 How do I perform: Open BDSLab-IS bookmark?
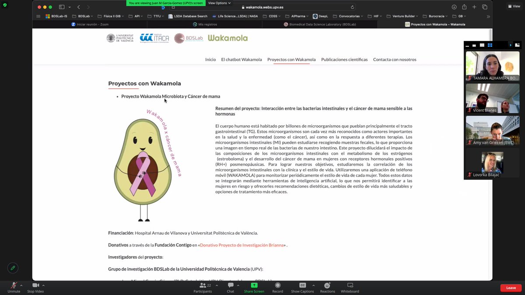(56, 16)
